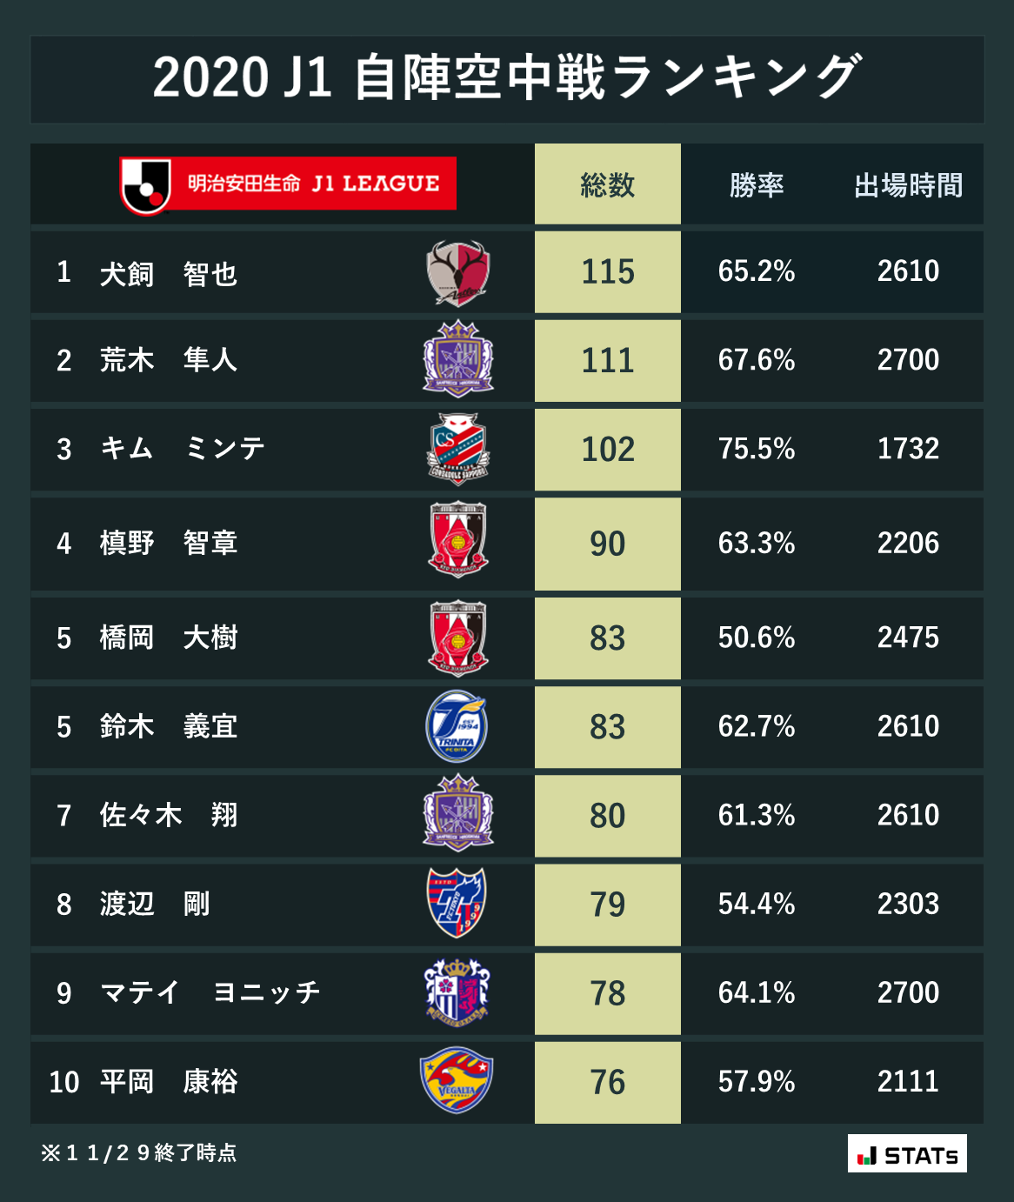The height and width of the screenshot is (1202, 1014).
Task: Click the Vegalta Sendai crest beside 平岡 康裕
Action: (457, 1080)
